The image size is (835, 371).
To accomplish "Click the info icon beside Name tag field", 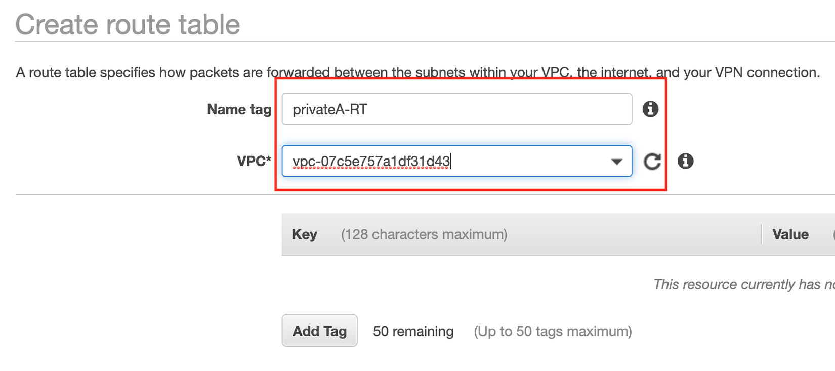I will click(x=650, y=109).
